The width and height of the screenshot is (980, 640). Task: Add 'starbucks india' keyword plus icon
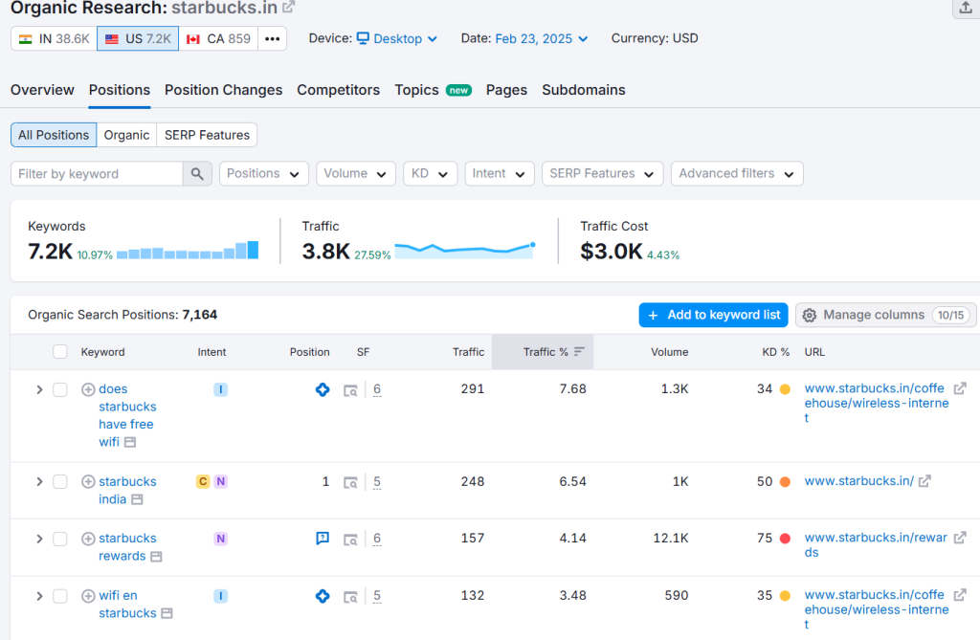tap(88, 482)
